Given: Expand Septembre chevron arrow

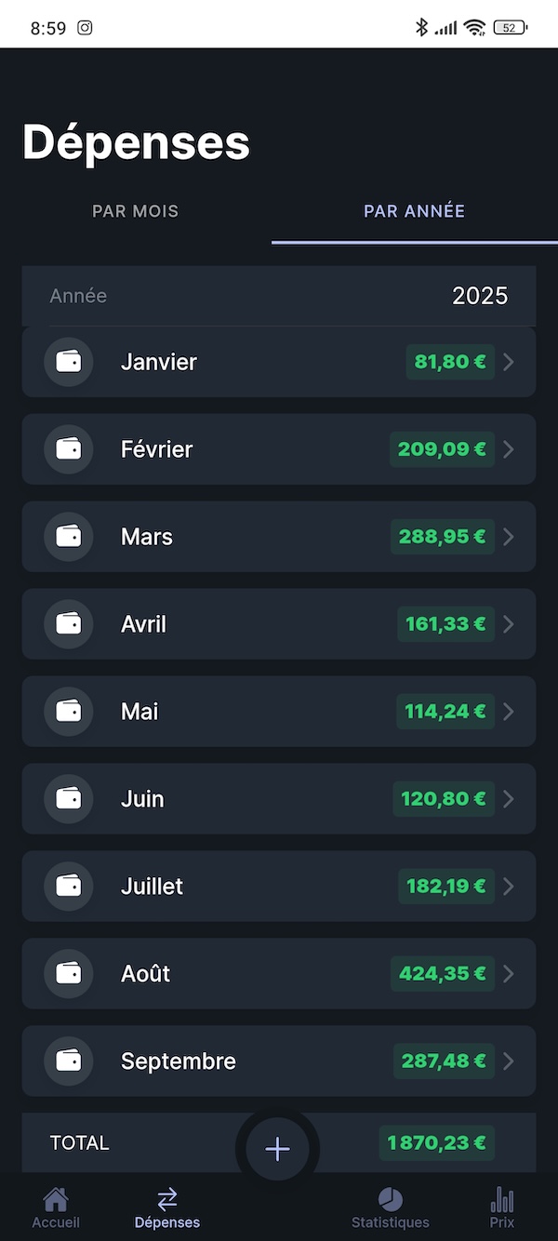Looking at the screenshot, I should [x=508, y=1061].
